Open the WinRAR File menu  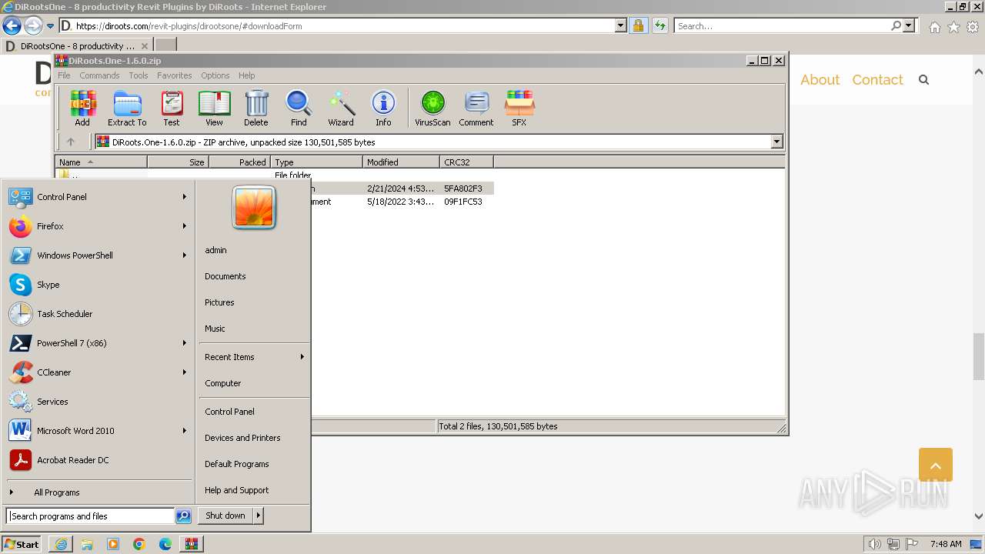click(x=64, y=75)
